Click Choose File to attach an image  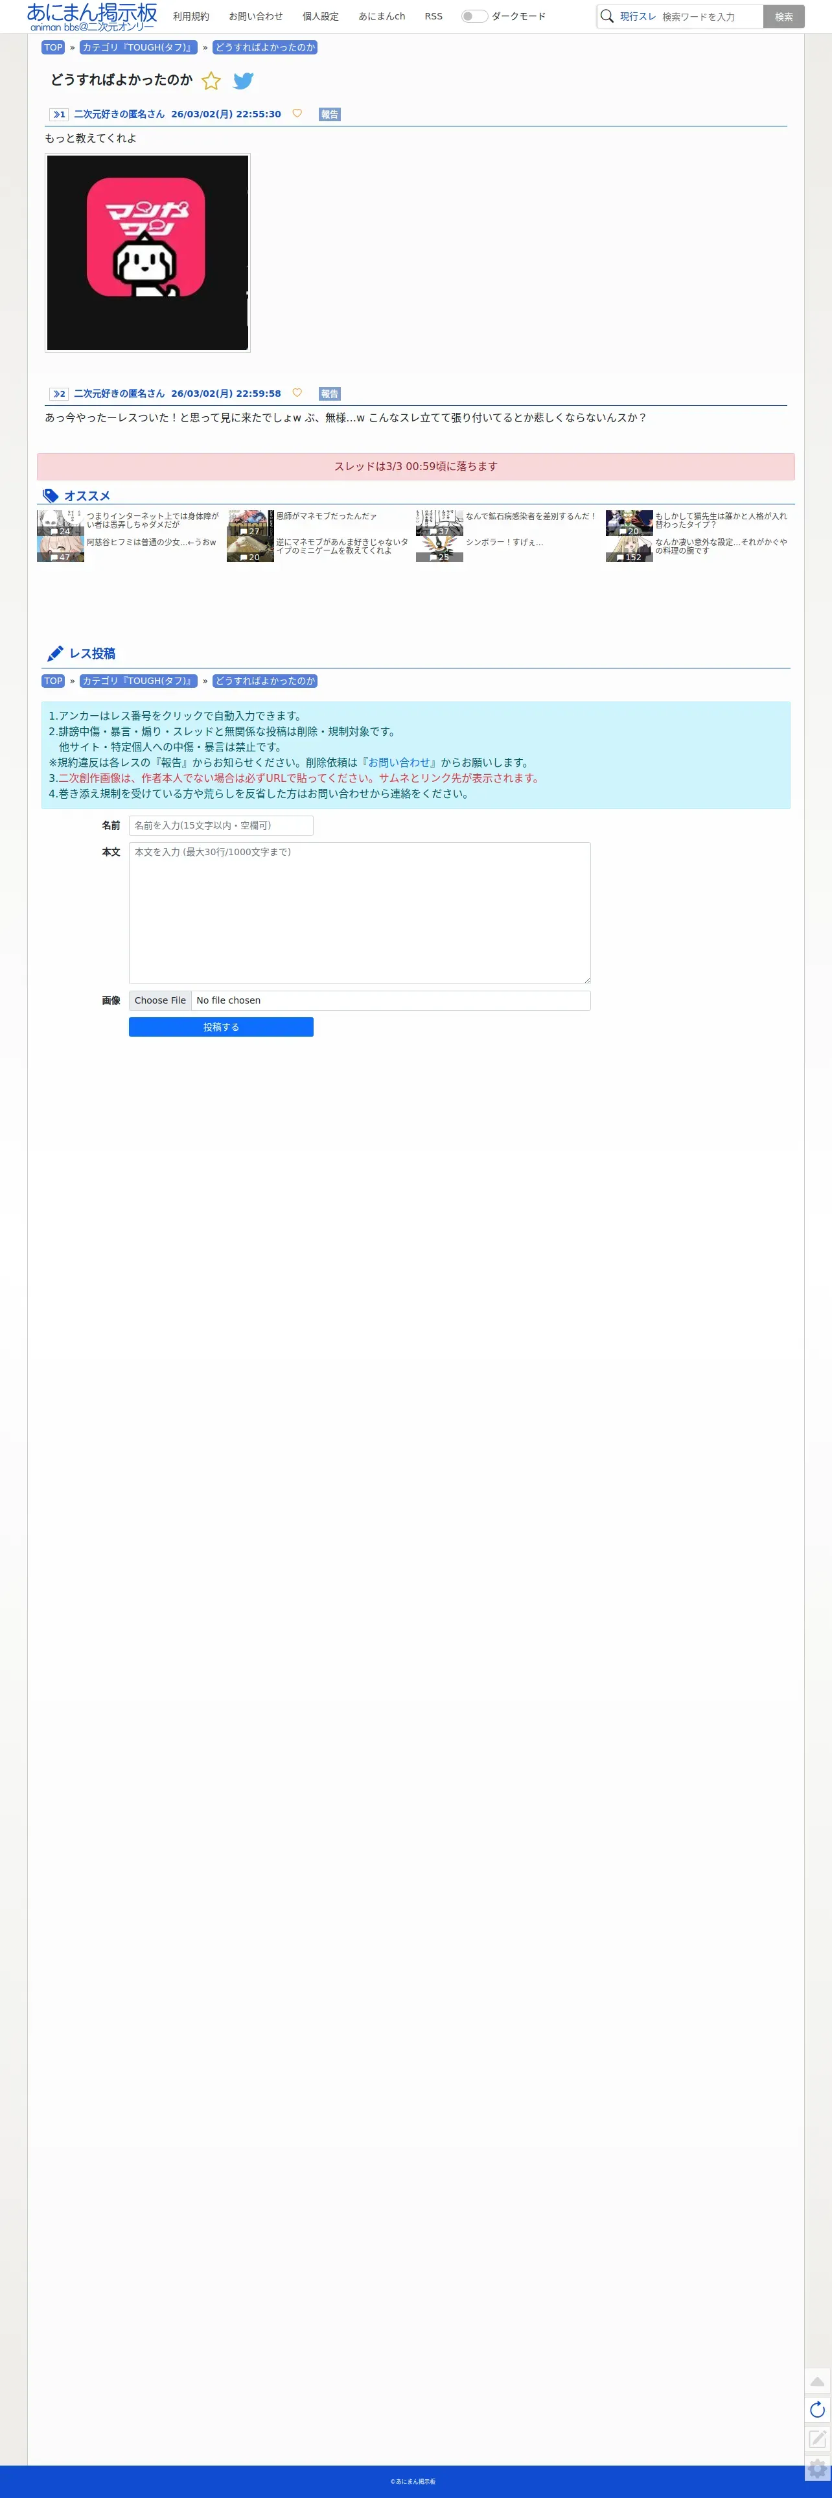(x=160, y=1001)
